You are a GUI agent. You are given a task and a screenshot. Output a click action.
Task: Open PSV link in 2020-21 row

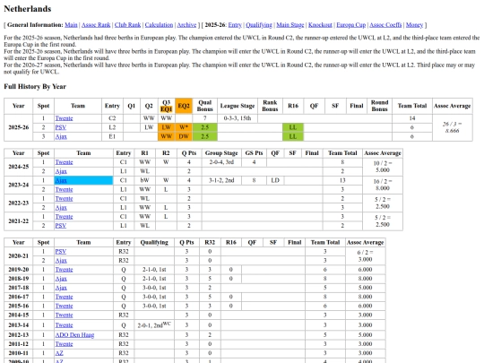point(61,252)
